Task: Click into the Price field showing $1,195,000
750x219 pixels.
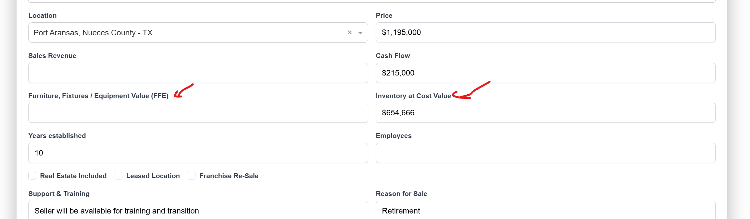Action: [x=545, y=32]
